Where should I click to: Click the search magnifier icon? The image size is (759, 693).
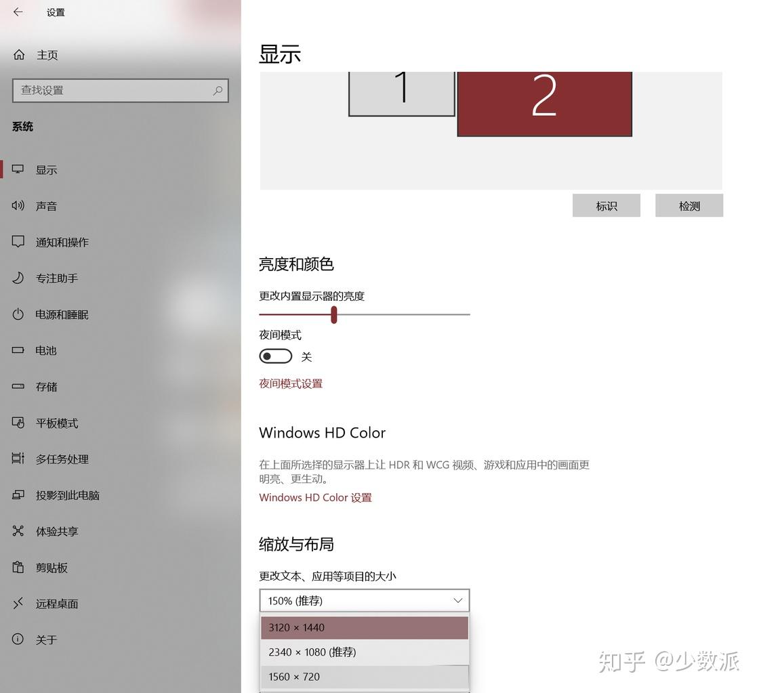(218, 91)
